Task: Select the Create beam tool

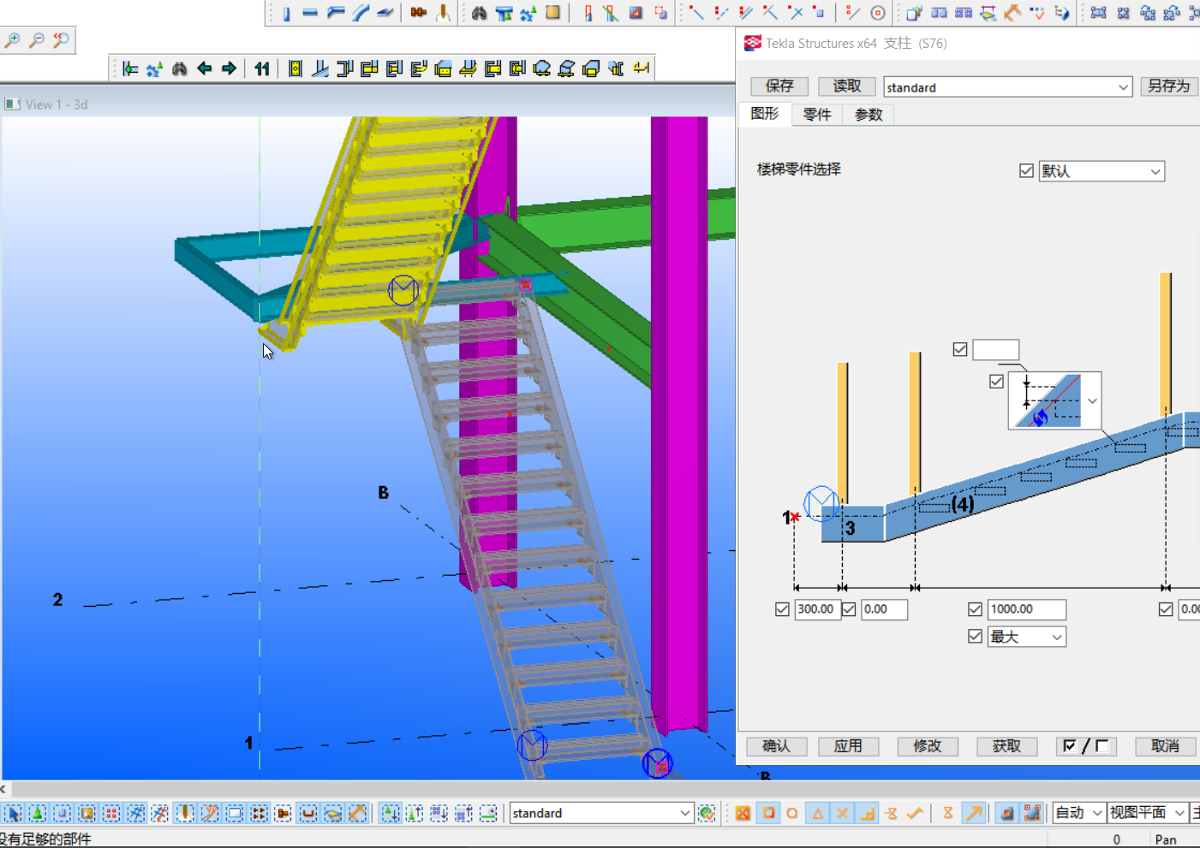Action: coord(310,13)
